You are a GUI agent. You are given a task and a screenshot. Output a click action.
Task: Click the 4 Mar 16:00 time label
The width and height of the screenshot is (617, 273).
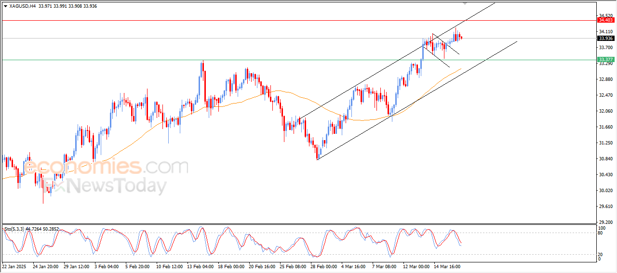tap(354, 266)
